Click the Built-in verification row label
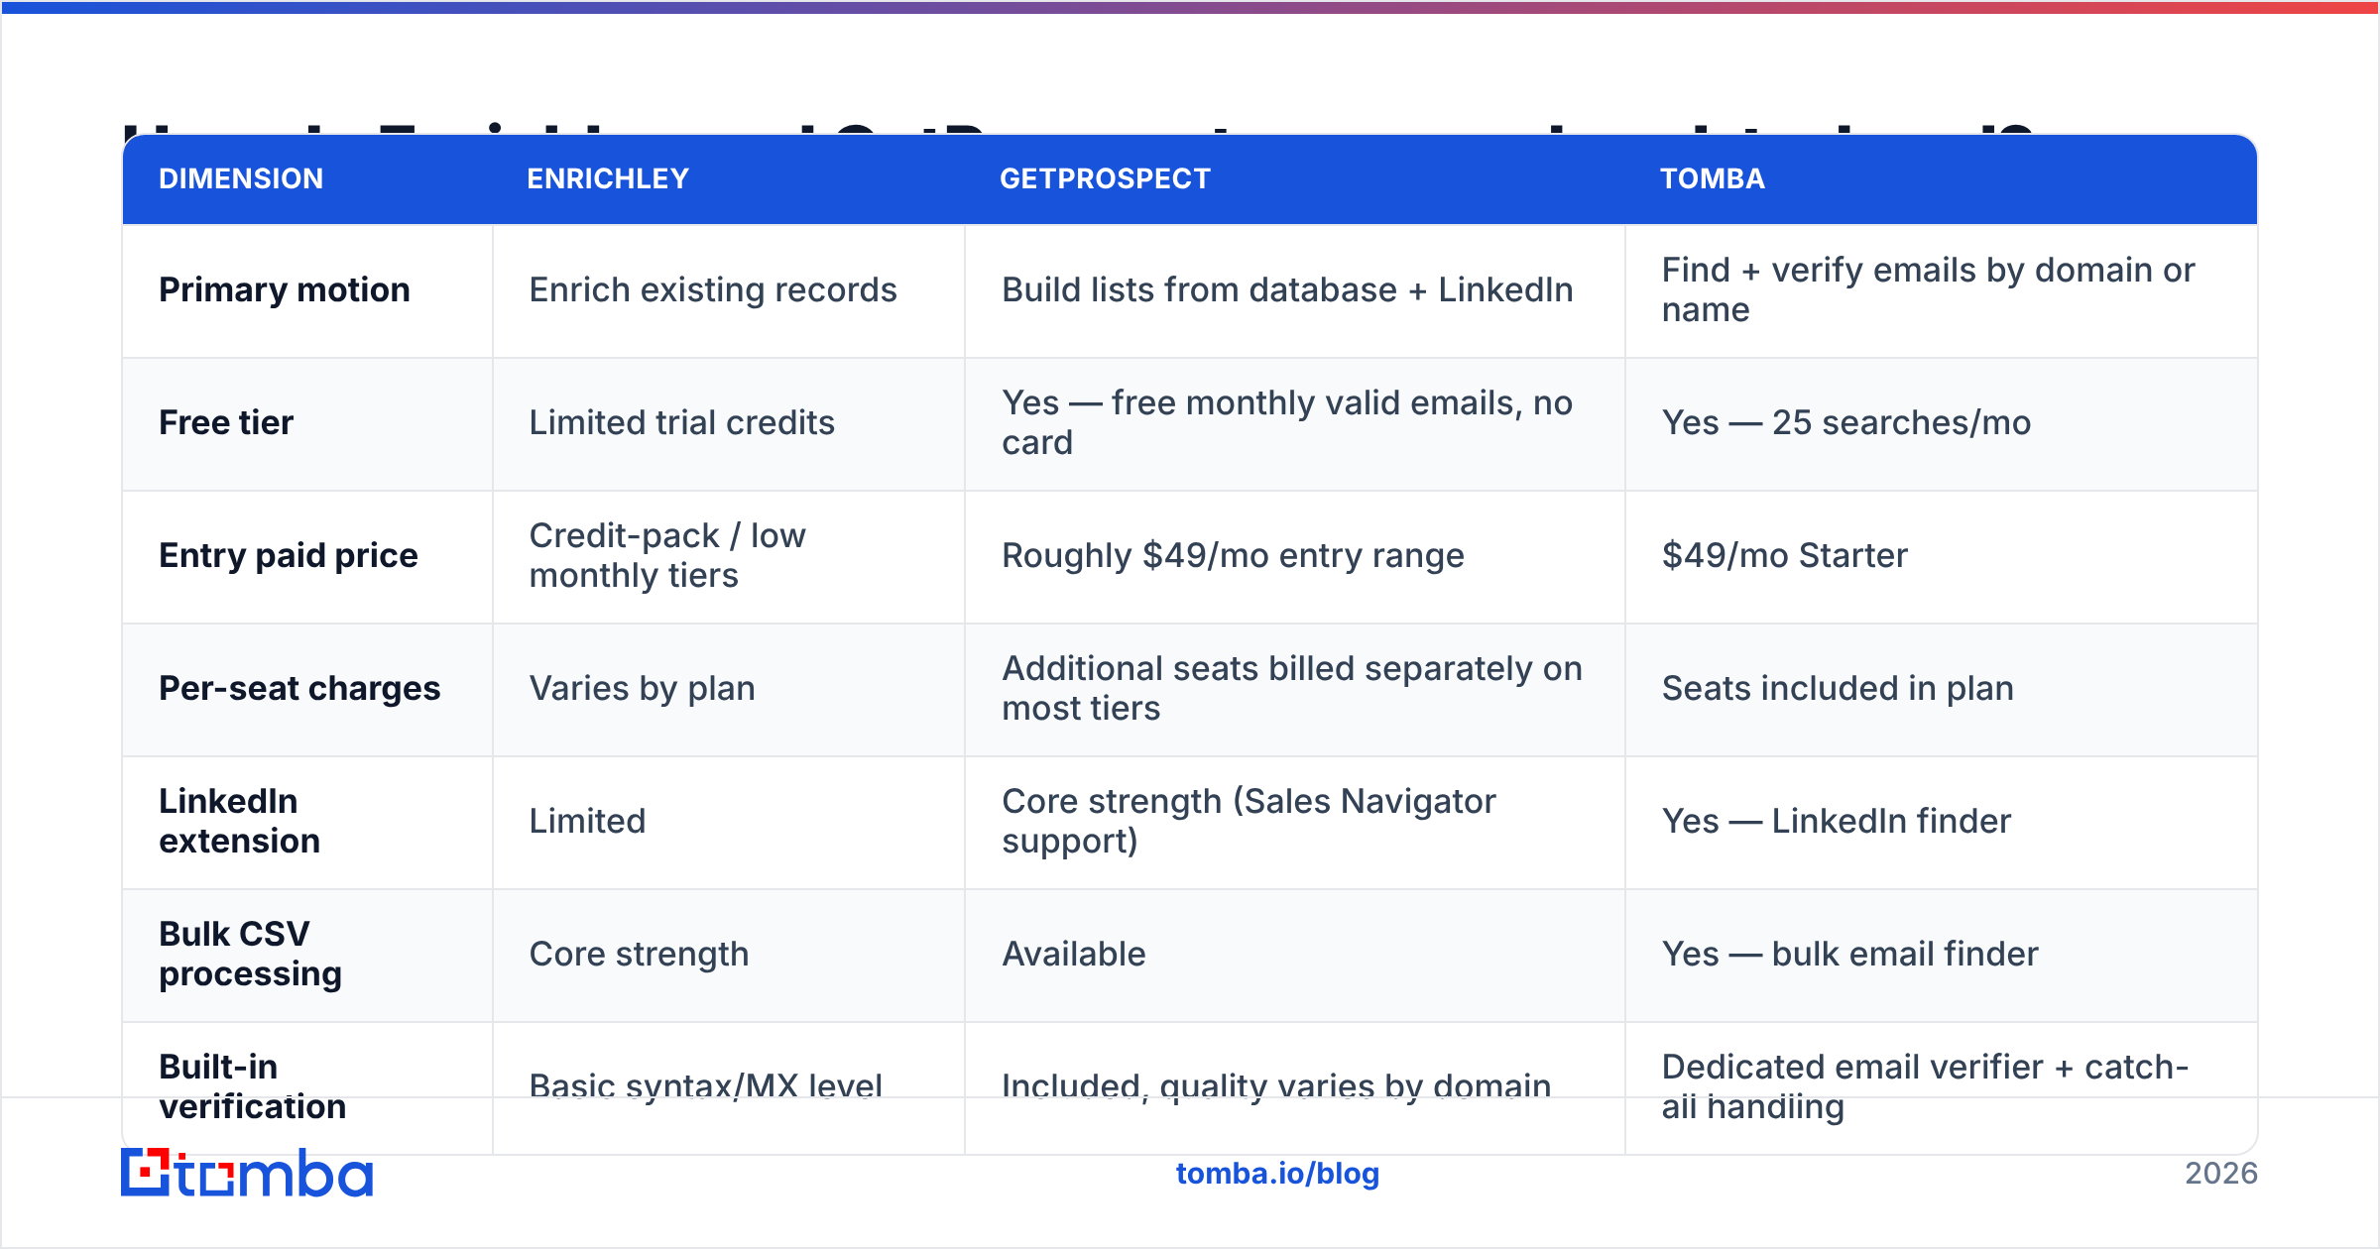This screenshot has width=2380, height=1249. [253, 1086]
